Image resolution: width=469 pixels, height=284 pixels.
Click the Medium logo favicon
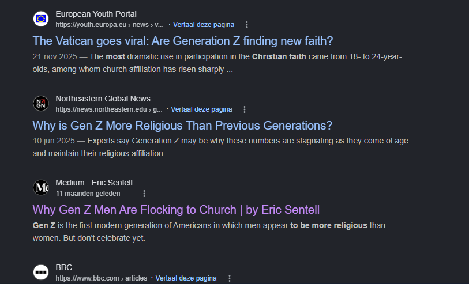41,188
